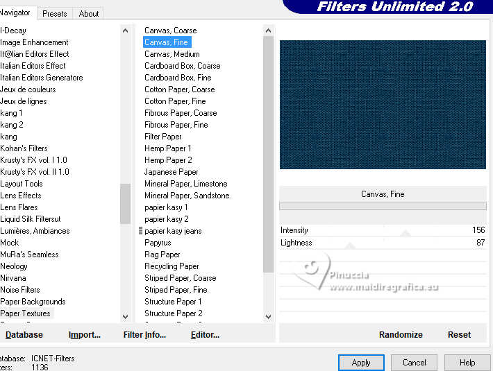Select Noise Filters category
493x371 pixels.
20,290
